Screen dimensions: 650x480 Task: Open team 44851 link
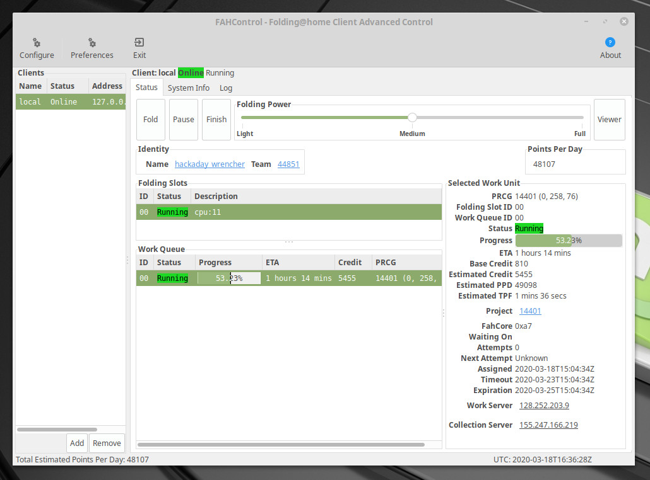[x=288, y=164]
